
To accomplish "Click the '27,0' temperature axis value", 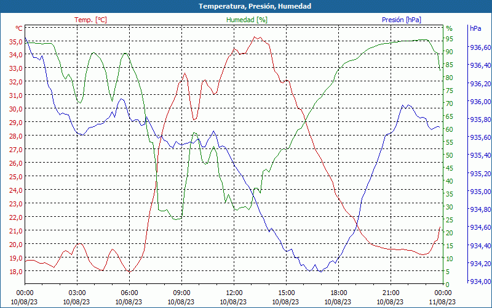I will [x=16, y=149].
